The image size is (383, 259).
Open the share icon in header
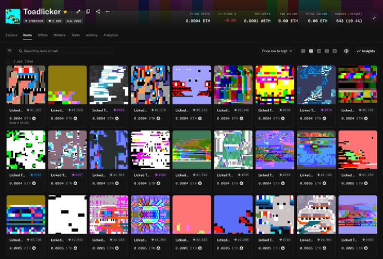(98, 11)
